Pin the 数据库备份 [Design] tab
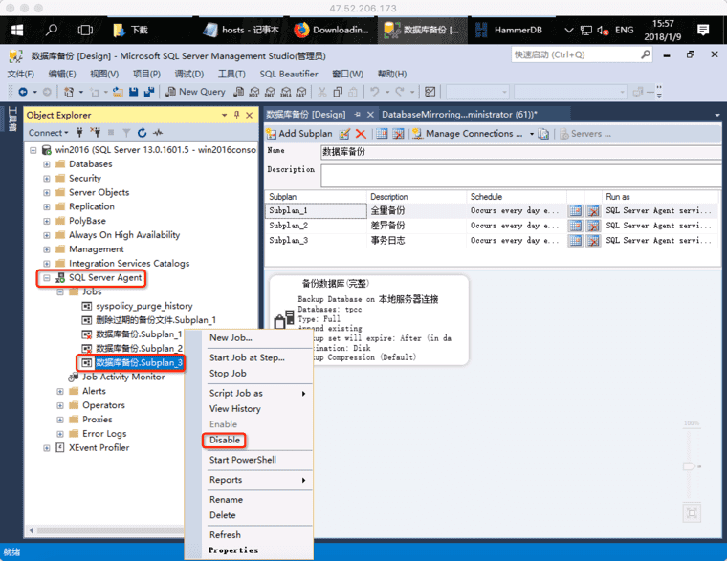Image resolution: width=727 pixels, height=561 pixels. (x=357, y=114)
